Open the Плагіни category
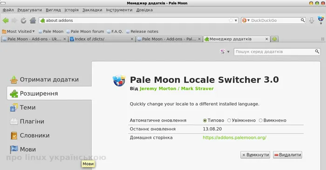The image size is (326, 170). (49, 121)
